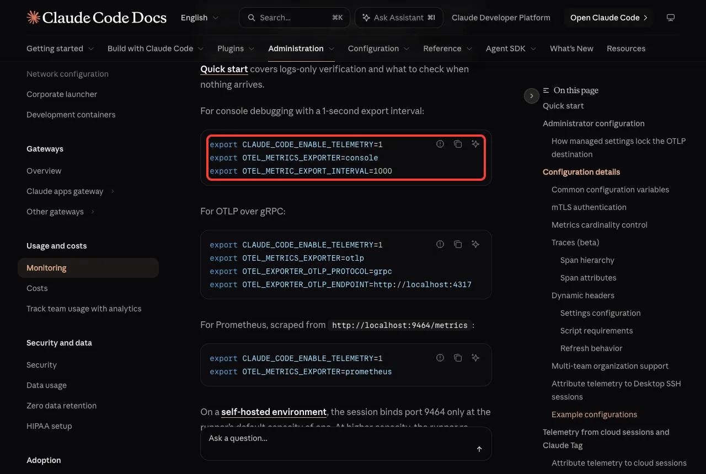This screenshot has width=706, height=474.
Task: Click the Claude Code Docs logo
Action: (x=97, y=18)
